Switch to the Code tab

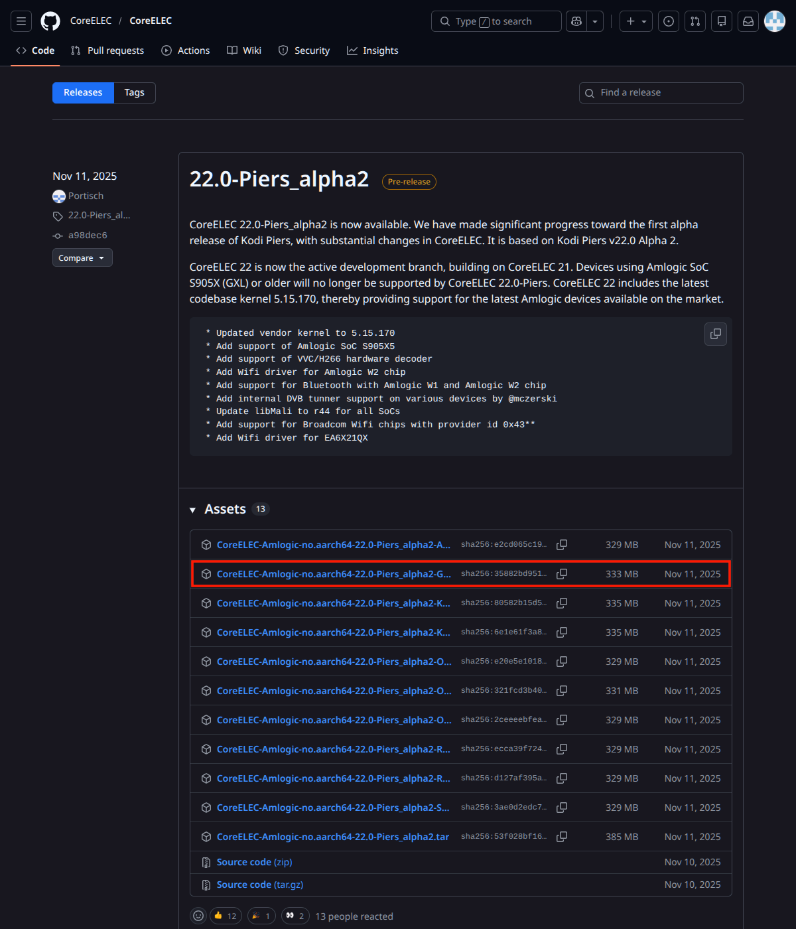pyautogui.click(x=35, y=50)
